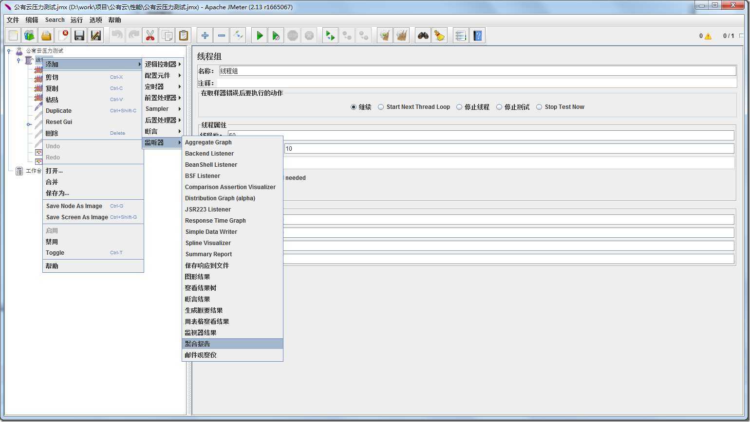
Task: Click the Search binoculars icon
Action: [x=423, y=35]
